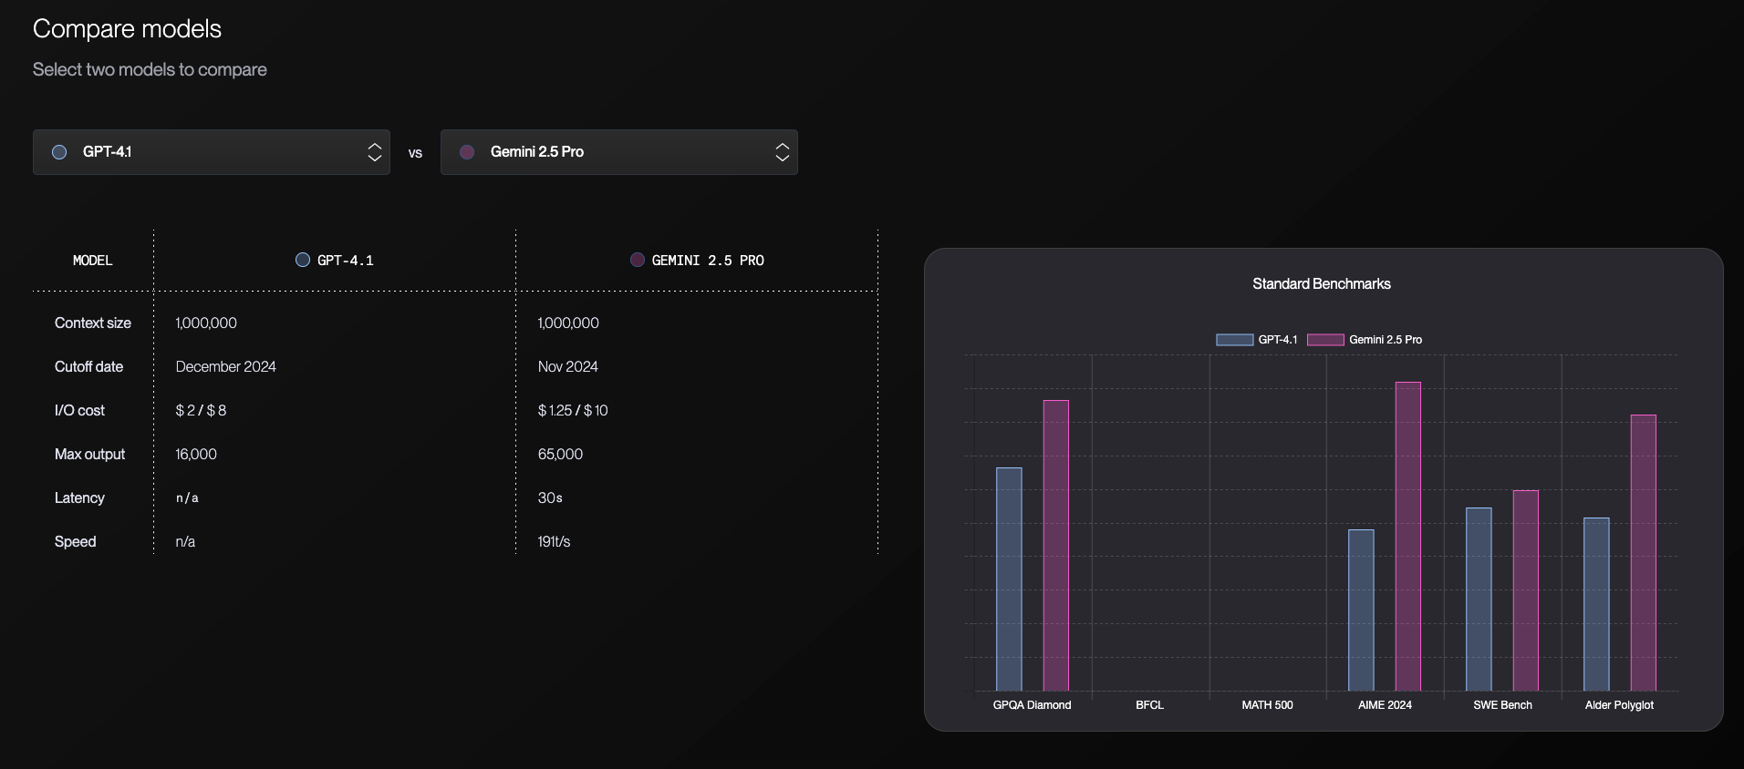Click the purple dot in the Gemini 2.5 Pro selector
This screenshot has height=769, width=1744.
coord(467,152)
